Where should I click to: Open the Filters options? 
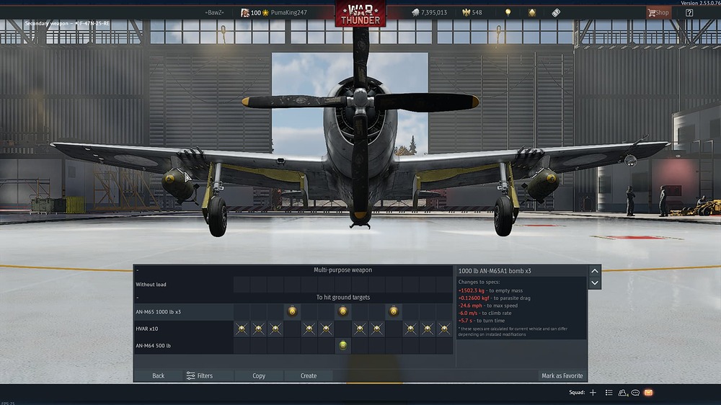click(199, 375)
